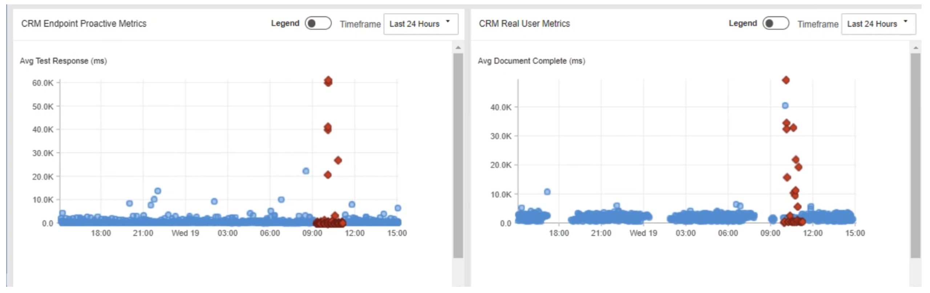Click caret arrow of Endpoint Proactive Timeframe dropdown
Screen dimensions: 930x293
point(448,21)
